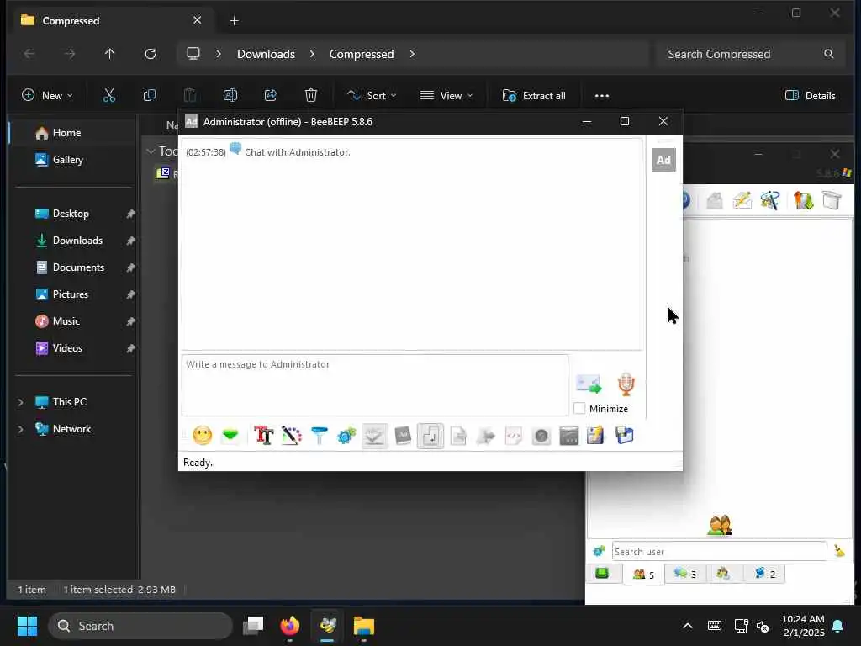Expand Network tree node
The height and width of the screenshot is (646, 861).
coord(21,429)
